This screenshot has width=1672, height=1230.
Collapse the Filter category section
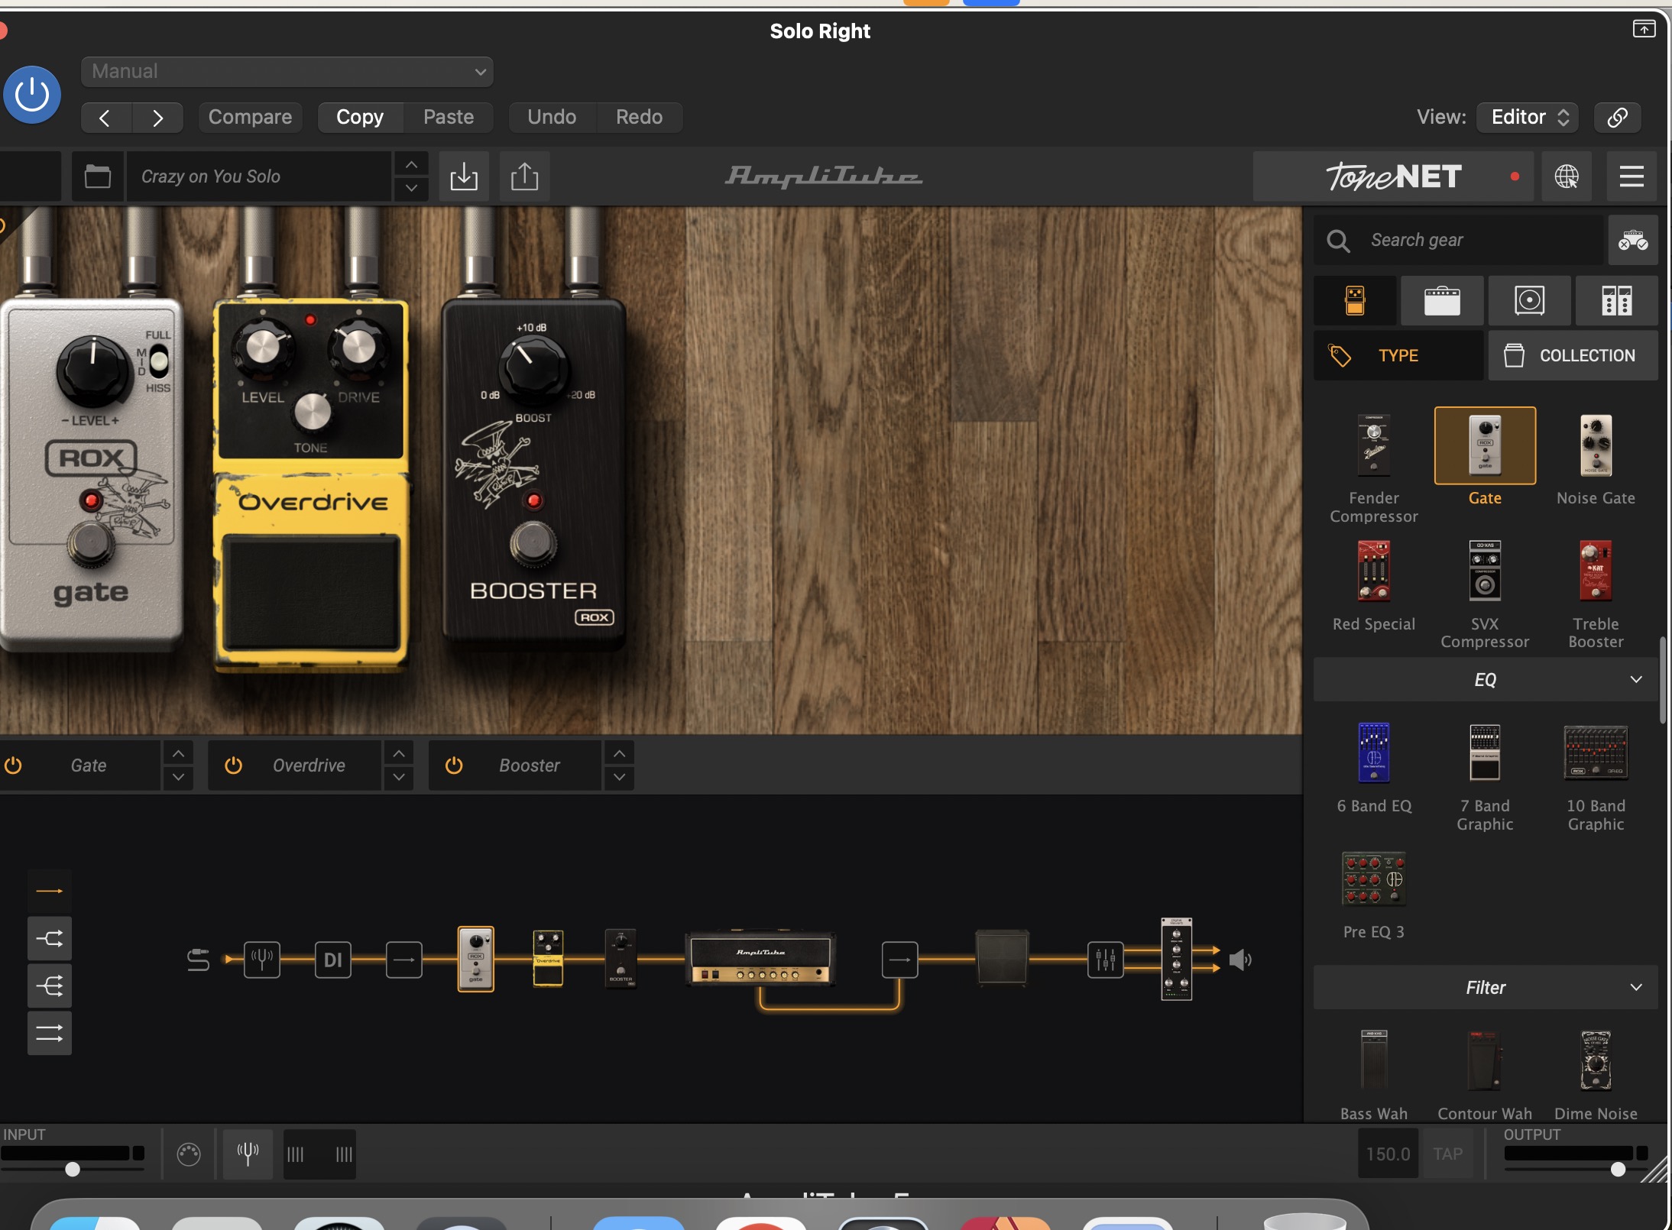point(1486,987)
